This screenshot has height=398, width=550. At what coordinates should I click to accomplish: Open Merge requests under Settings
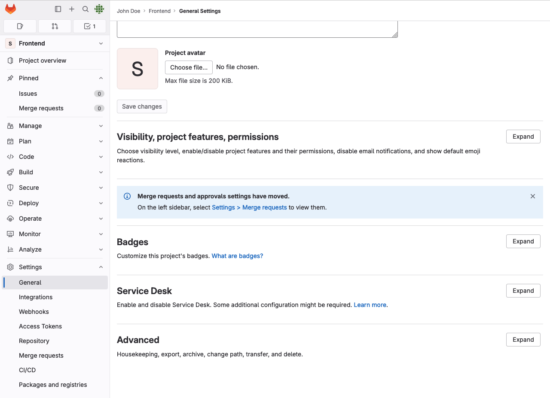pos(55,355)
